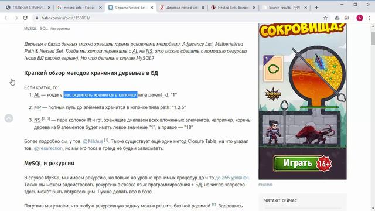
Task: Open a new browser tab
Action: [316, 8]
